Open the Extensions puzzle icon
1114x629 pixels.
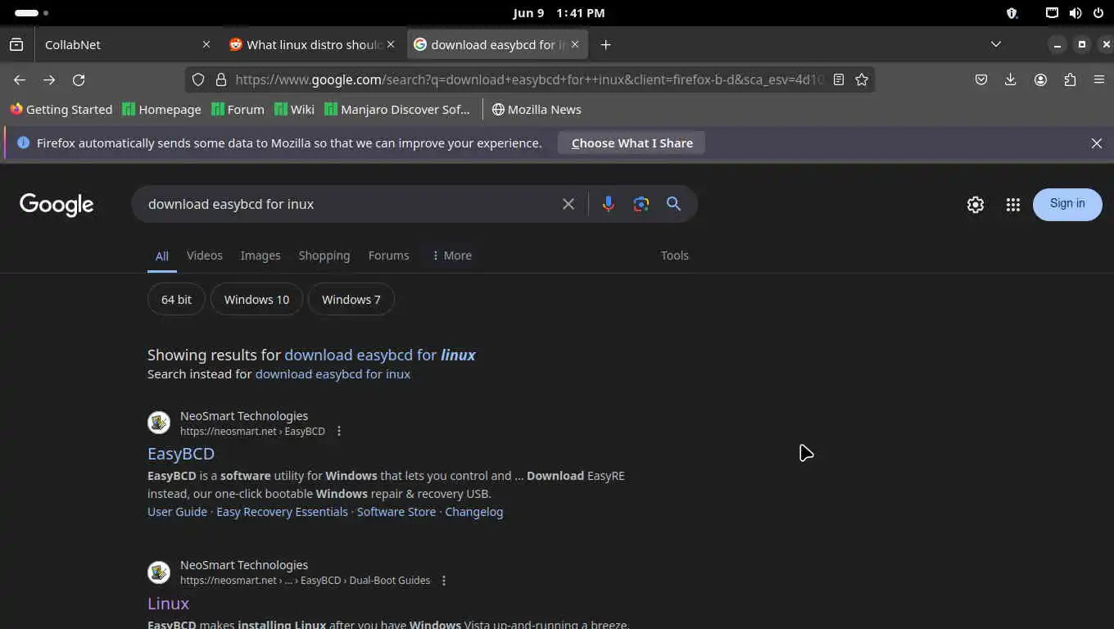point(1070,79)
